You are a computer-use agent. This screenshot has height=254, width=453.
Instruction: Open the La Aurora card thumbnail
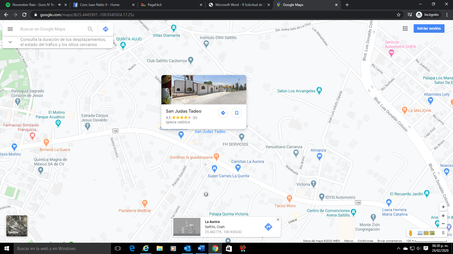187,227
